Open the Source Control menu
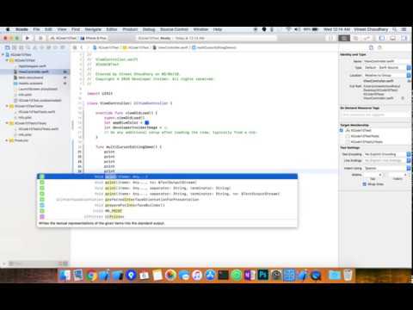Screen dimensions: 413x310 tap(174, 29)
